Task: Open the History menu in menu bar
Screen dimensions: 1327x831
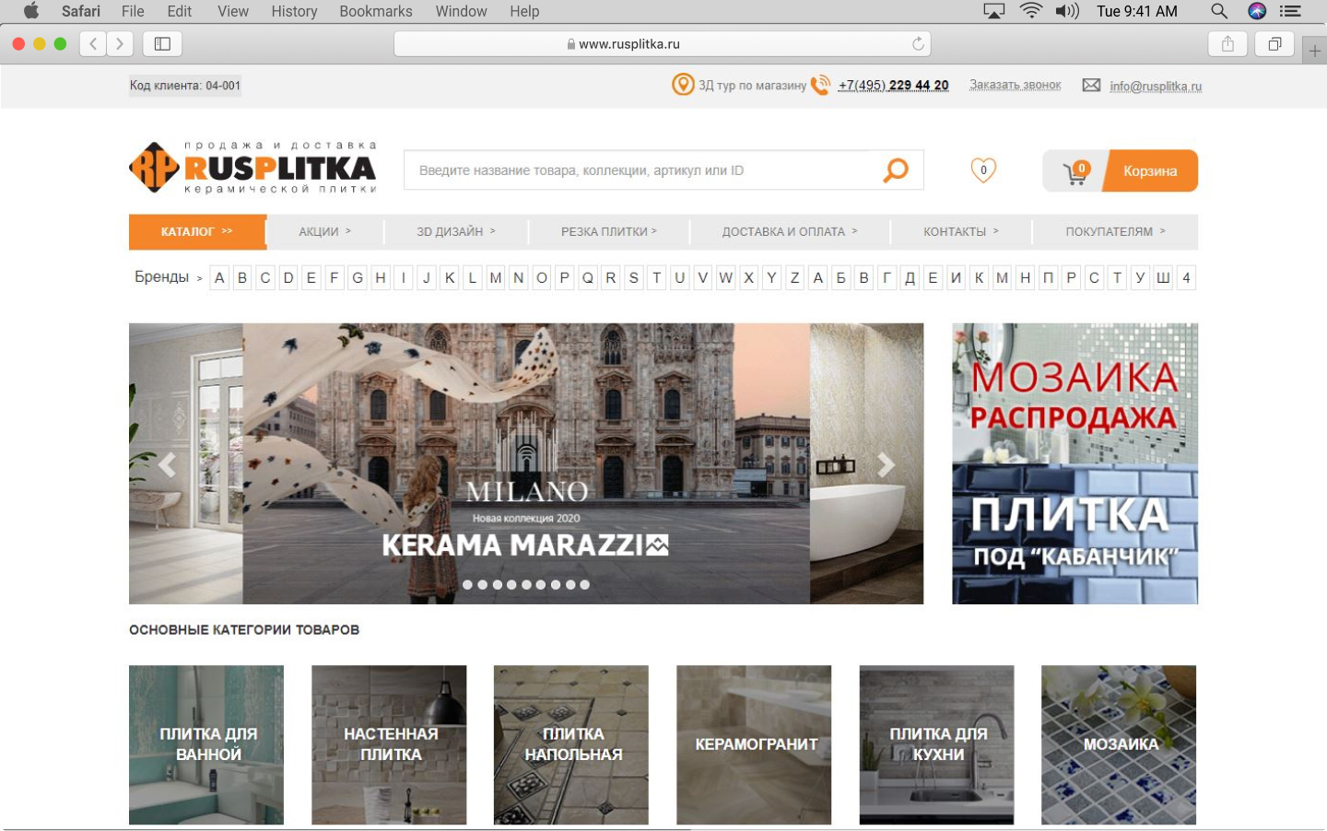Action: point(294,11)
